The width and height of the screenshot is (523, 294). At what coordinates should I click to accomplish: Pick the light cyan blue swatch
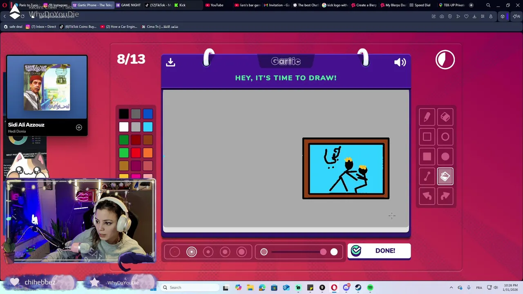148,127
